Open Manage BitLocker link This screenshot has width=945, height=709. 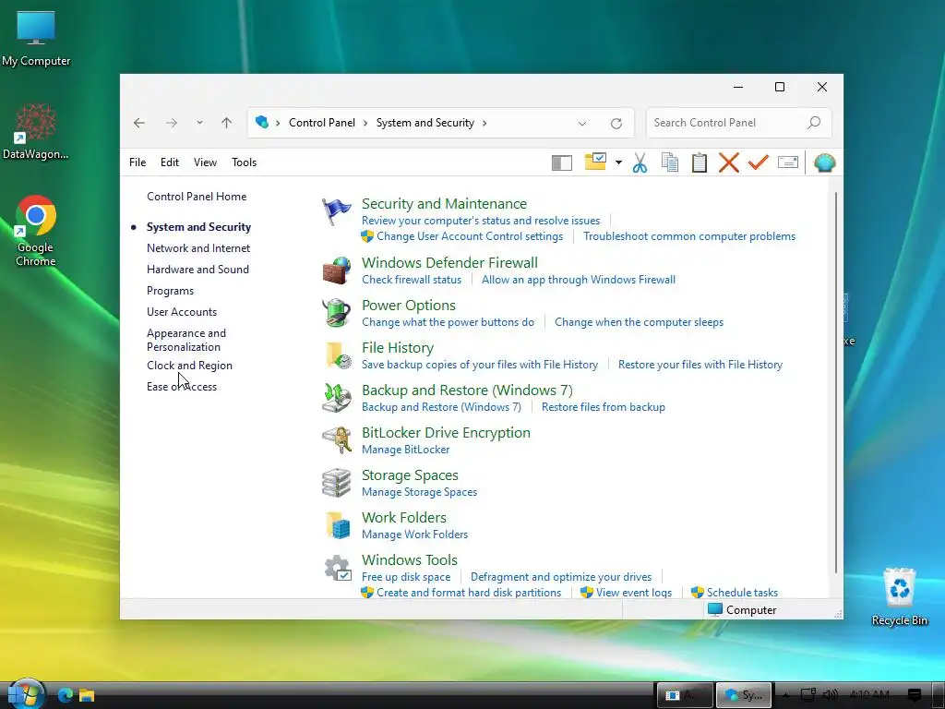point(406,450)
